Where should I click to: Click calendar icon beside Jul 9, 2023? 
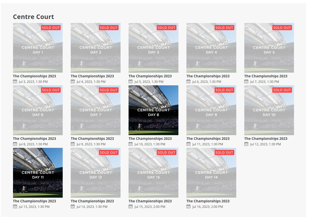click(x=73, y=144)
